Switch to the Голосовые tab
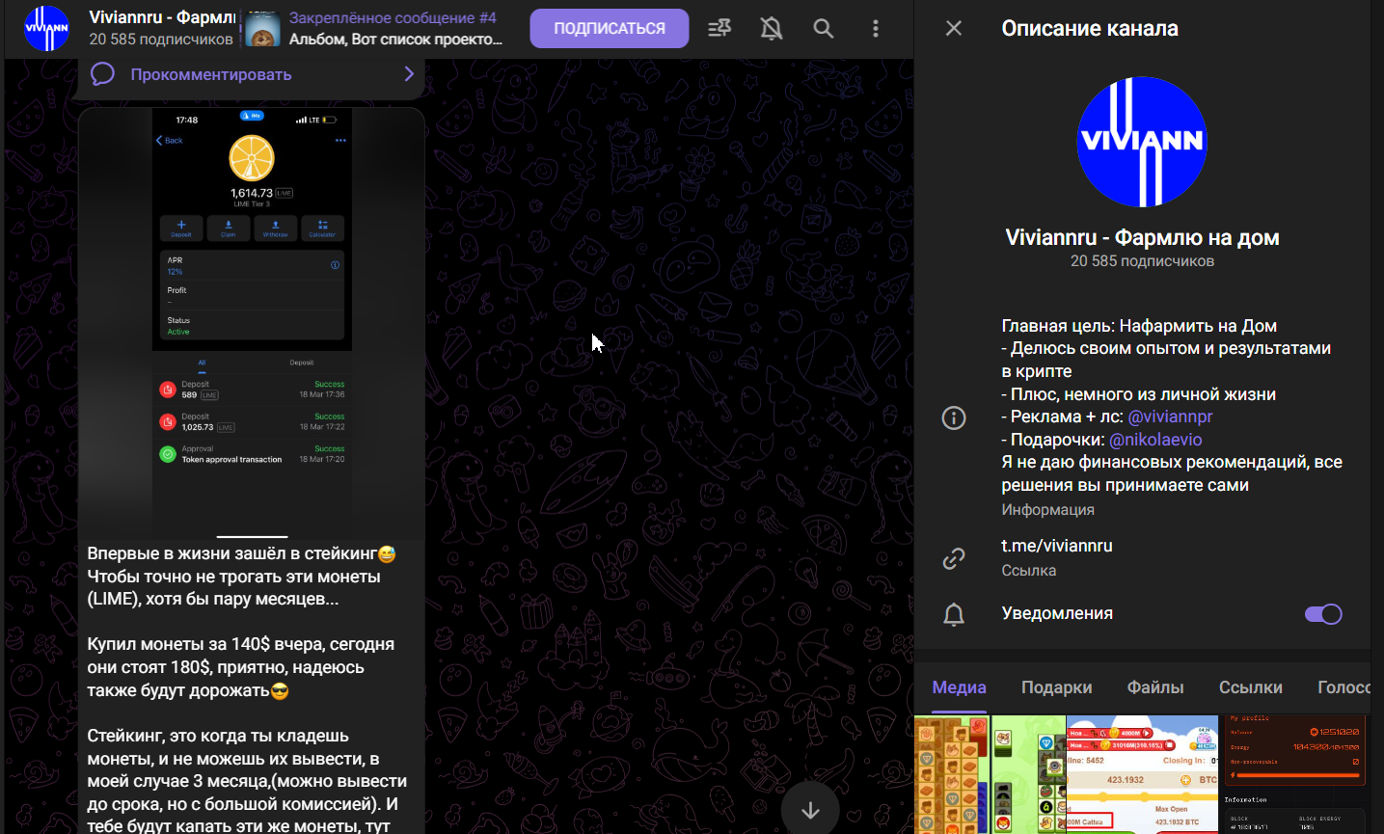 tap(1343, 687)
